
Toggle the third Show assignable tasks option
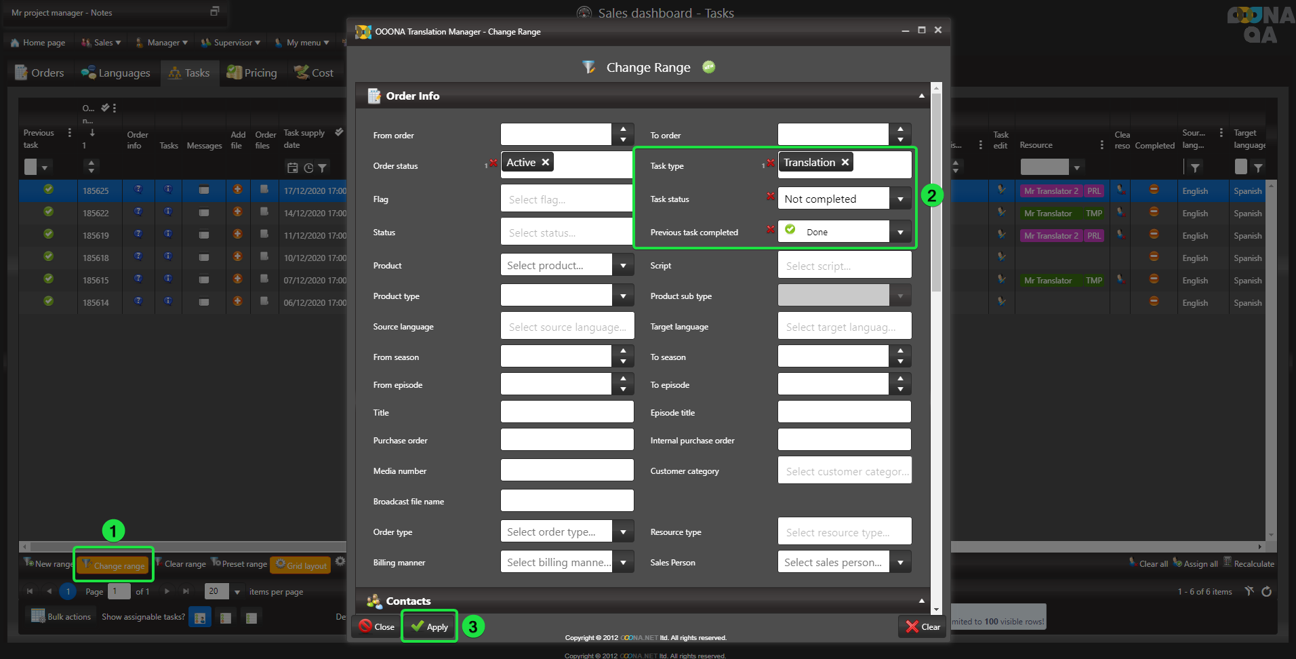tap(251, 618)
